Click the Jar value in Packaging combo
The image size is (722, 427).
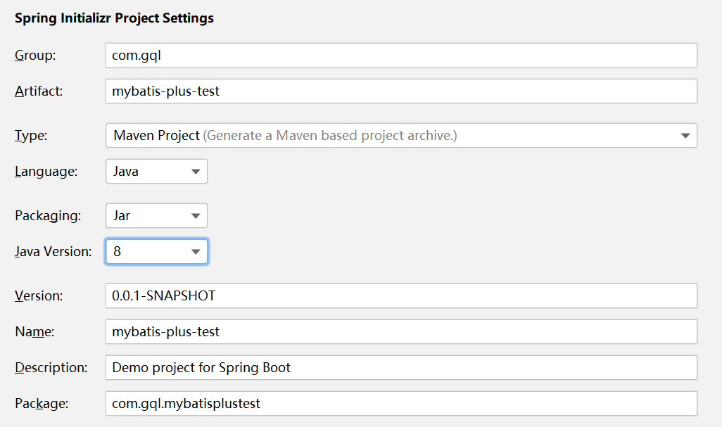[122, 215]
